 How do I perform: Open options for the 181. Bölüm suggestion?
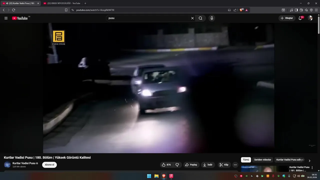(312, 168)
